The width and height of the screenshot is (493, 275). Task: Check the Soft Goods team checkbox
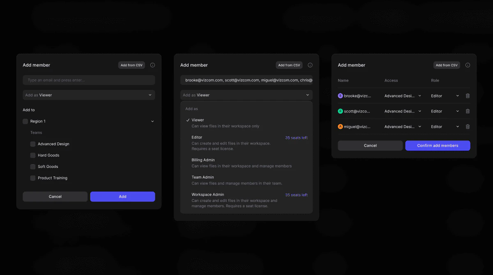pos(33,167)
